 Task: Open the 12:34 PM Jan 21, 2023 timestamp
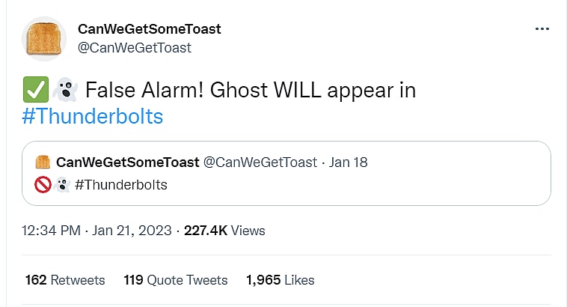97,231
